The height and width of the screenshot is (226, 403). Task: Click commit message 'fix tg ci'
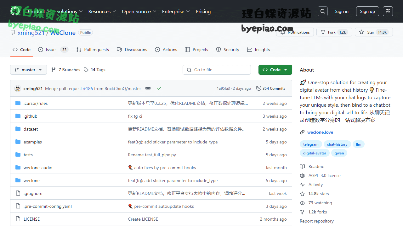point(135,116)
